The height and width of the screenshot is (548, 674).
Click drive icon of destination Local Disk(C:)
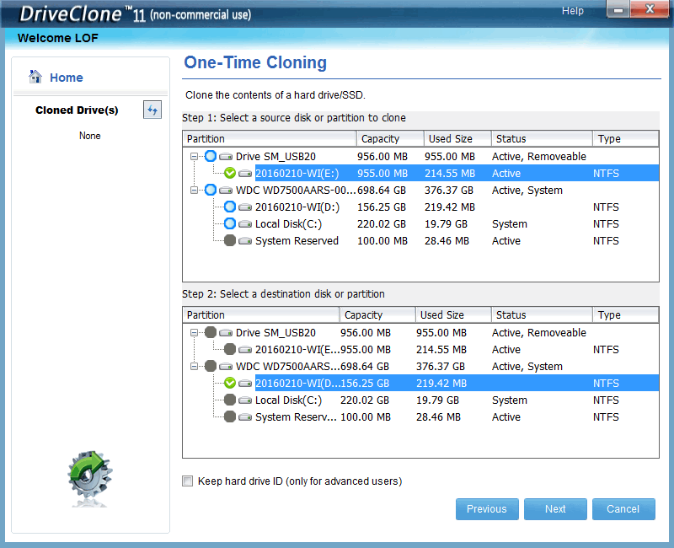(x=245, y=400)
